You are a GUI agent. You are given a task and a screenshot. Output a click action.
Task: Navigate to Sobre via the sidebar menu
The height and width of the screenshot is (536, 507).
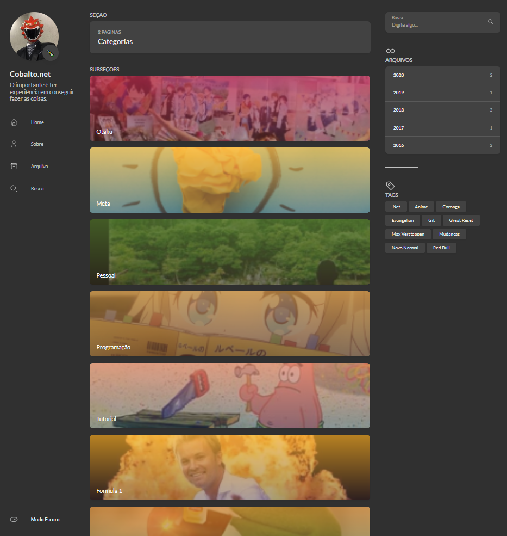click(37, 144)
